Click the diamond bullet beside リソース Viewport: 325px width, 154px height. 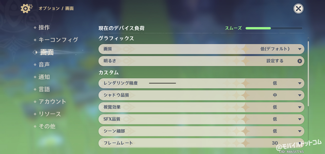tap(35, 114)
